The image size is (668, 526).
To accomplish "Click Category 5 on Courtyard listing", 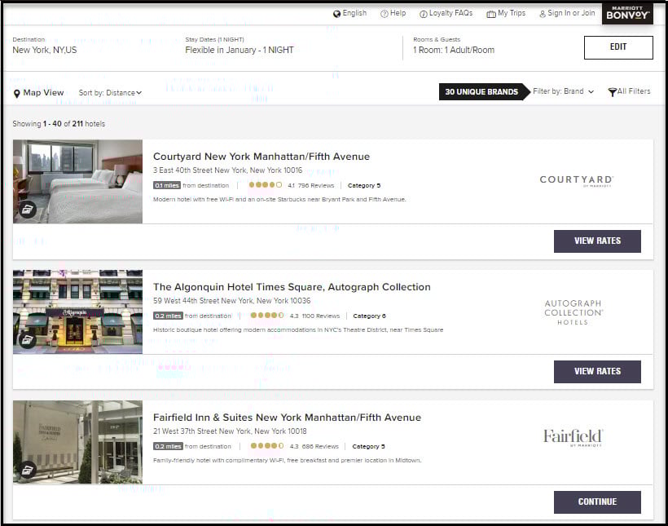I will click(x=364, y=186).
